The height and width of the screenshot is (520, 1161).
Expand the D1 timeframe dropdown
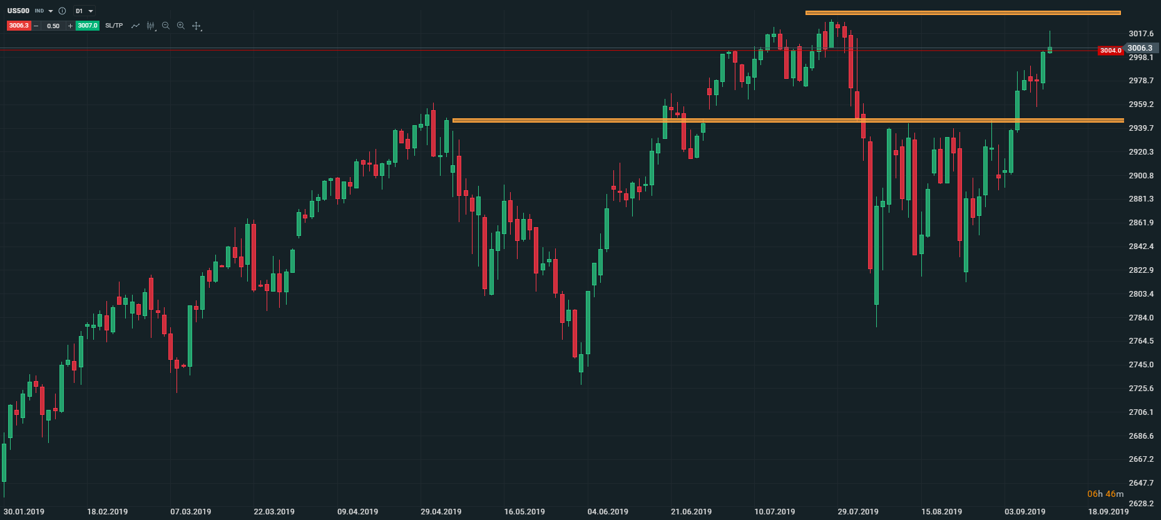pos(84,11)
